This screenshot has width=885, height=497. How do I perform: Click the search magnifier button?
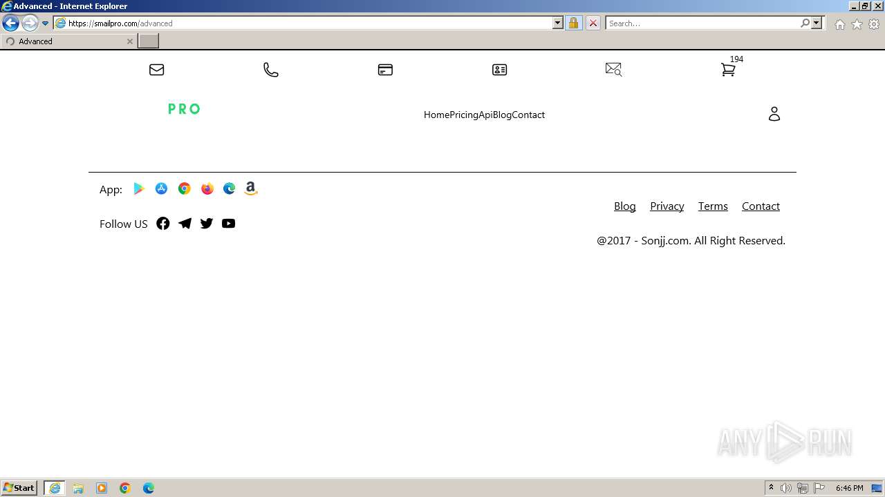click(x=805, y=23)
